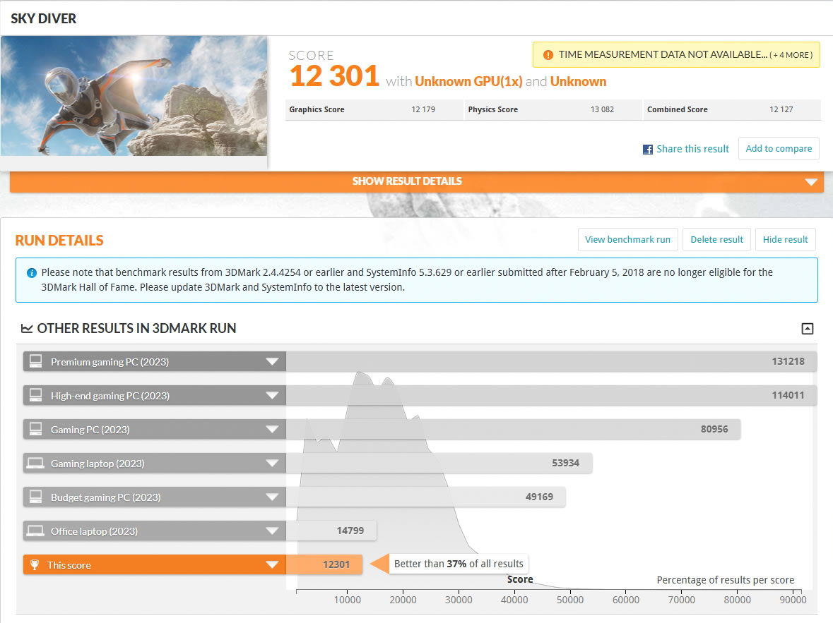Click the main score 12 301
Screen dimensions: 833x623
pos(334,76)
